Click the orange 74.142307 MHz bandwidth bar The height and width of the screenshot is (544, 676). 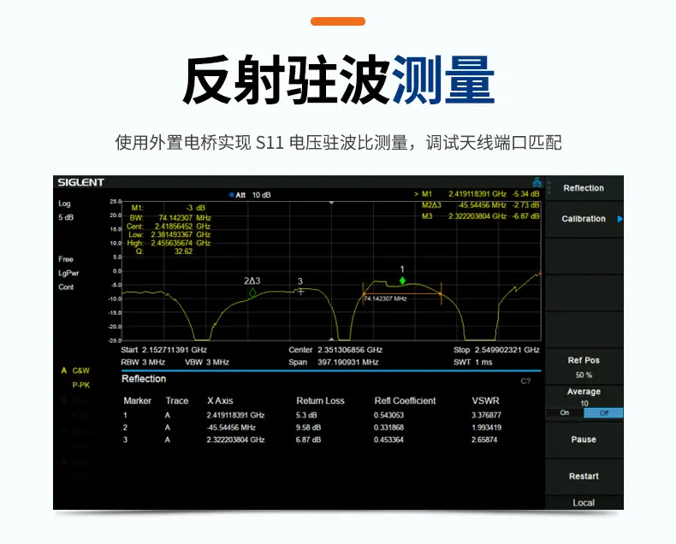coord(402,294)
